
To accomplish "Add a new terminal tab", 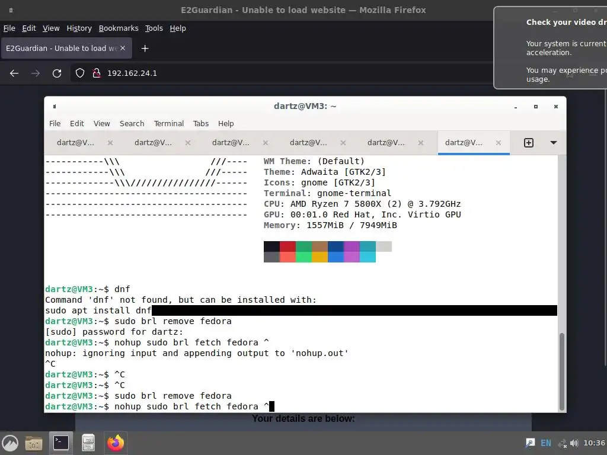I will tap(528, 143).
